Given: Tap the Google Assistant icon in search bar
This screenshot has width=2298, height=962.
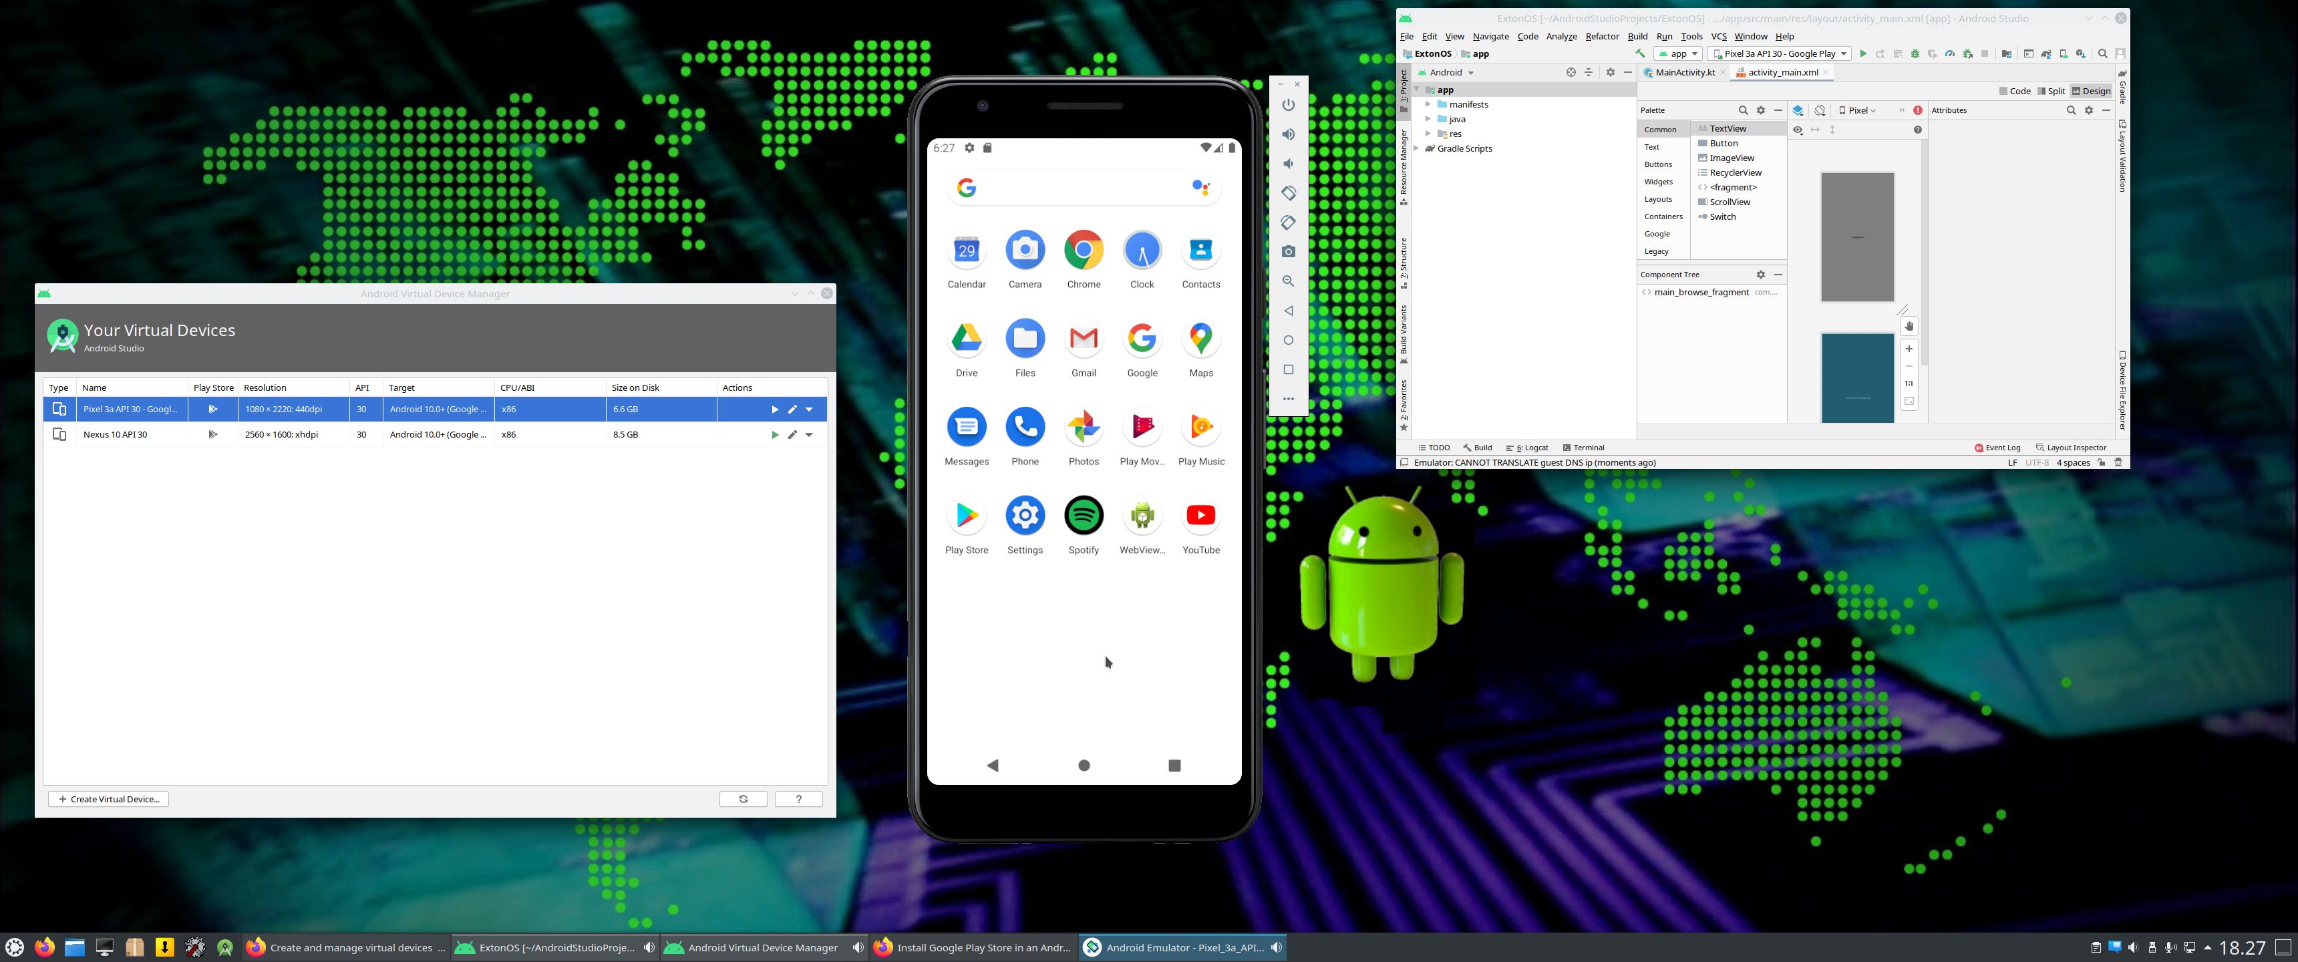Looking at the screenshot, I should pos(1200,188).
